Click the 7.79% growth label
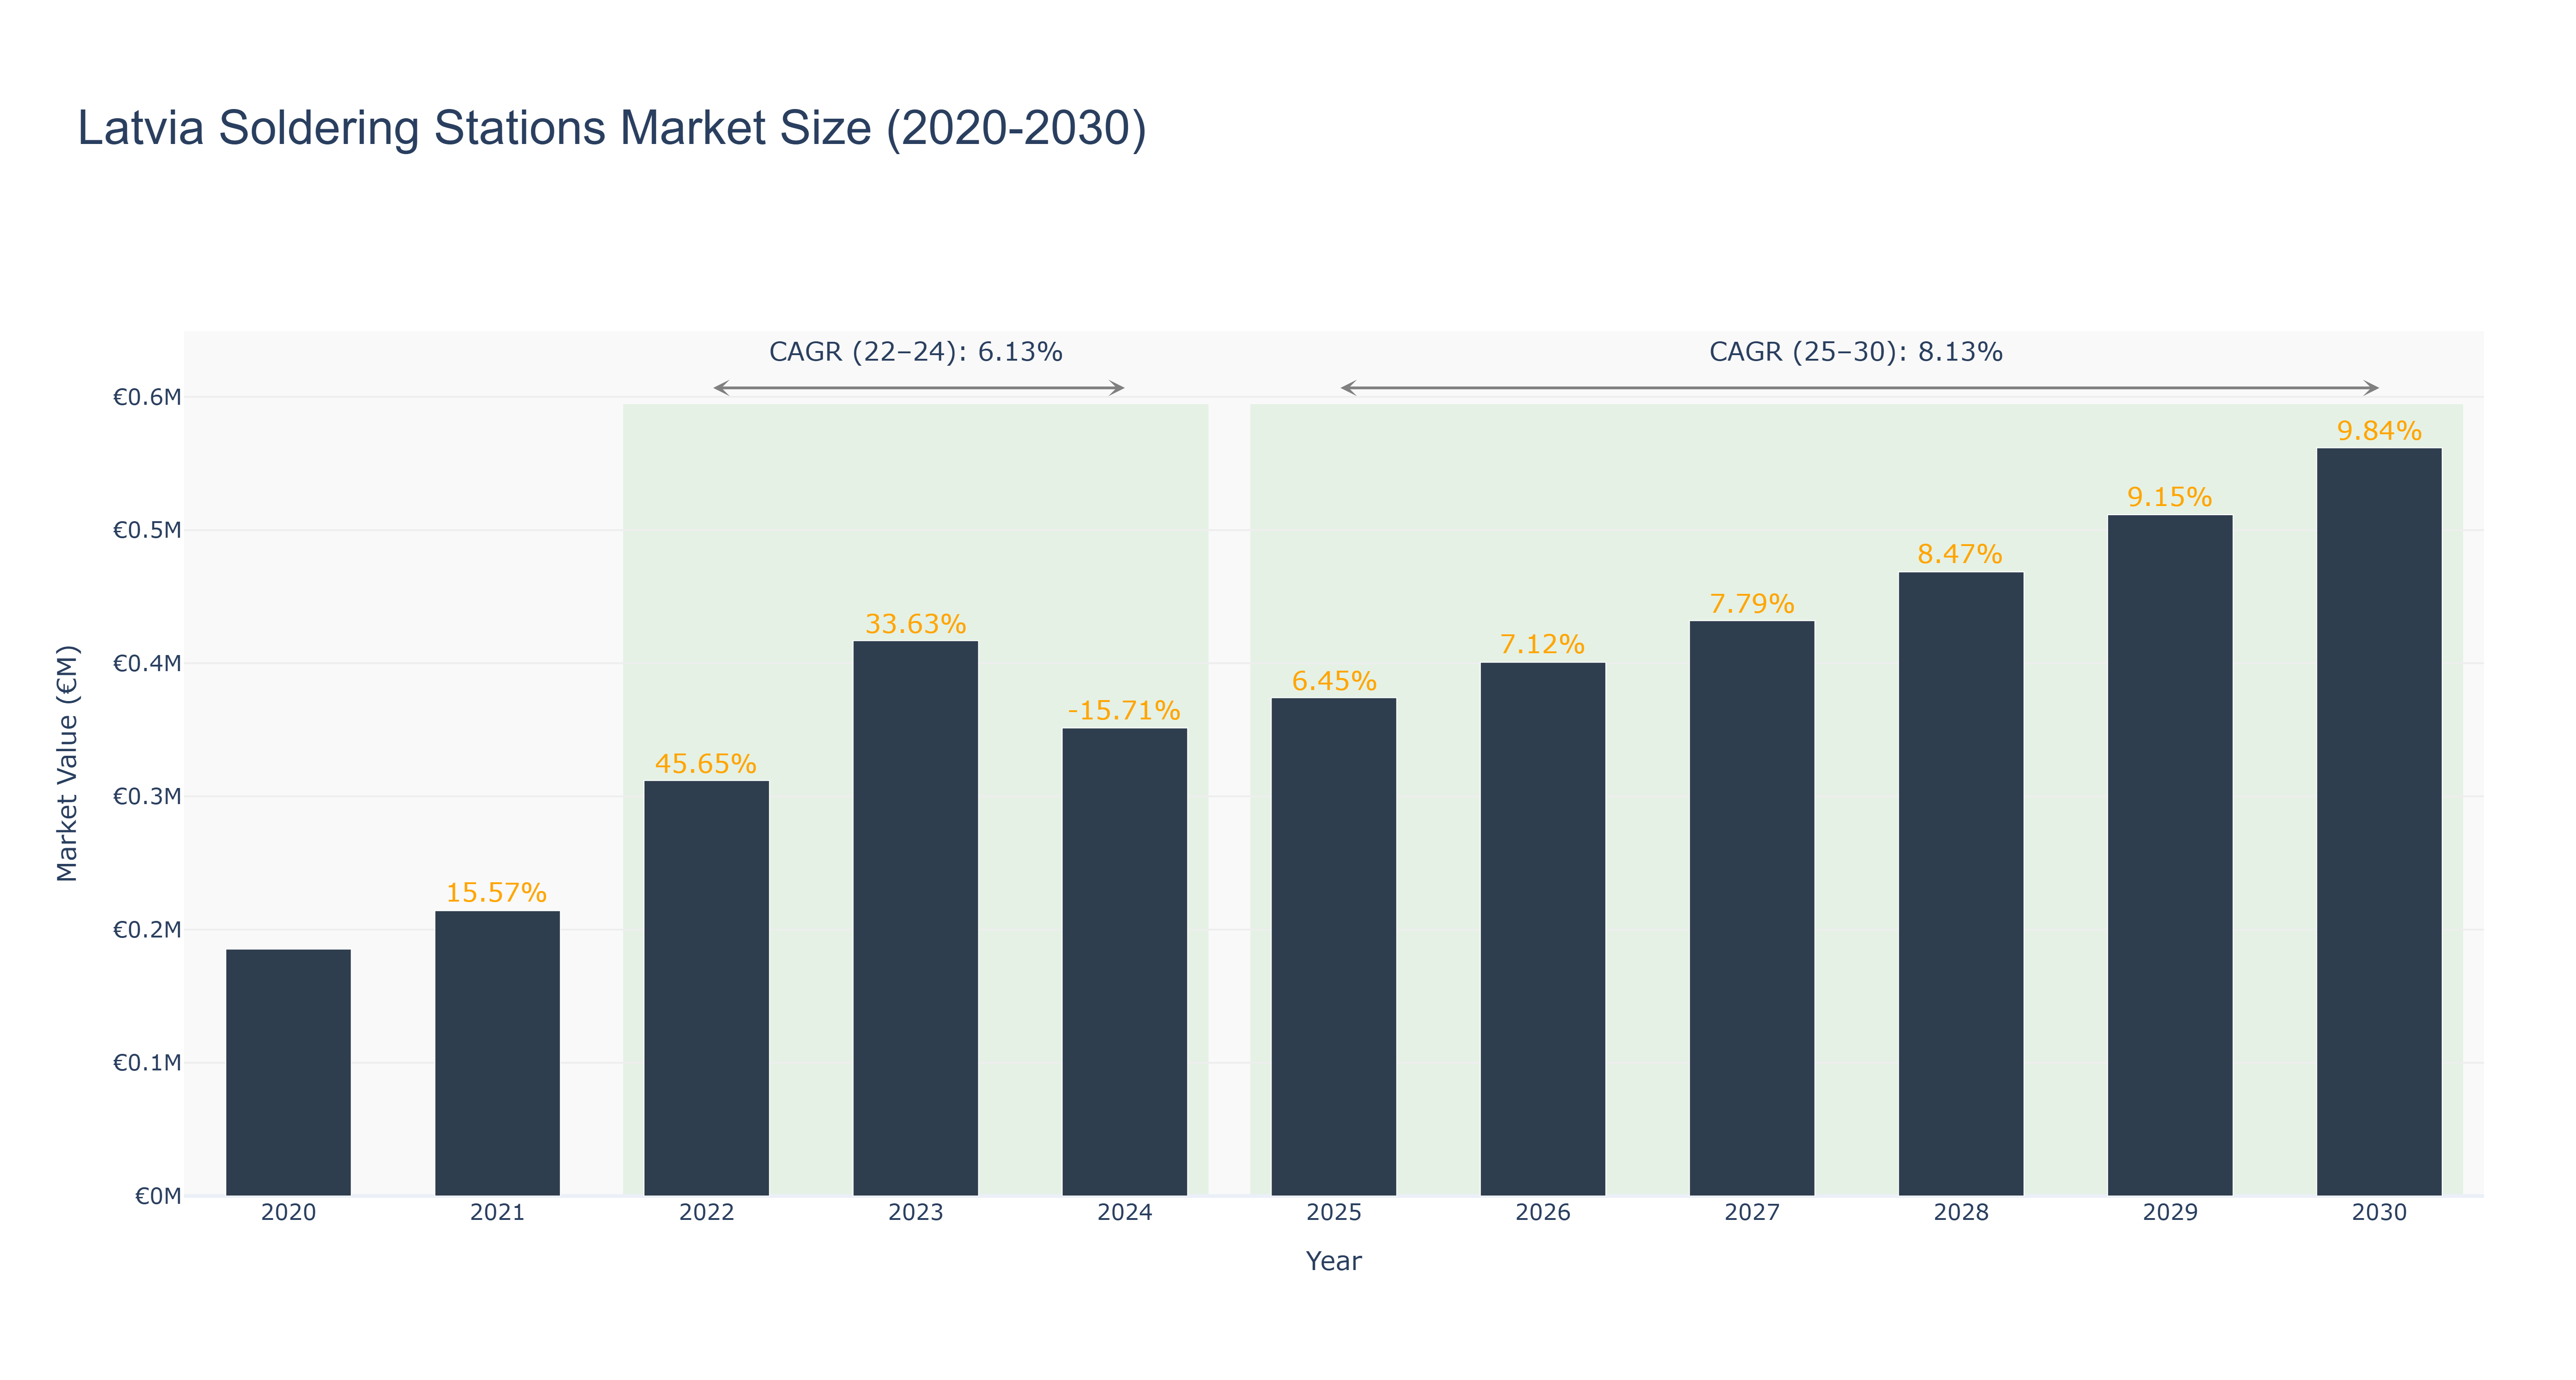This screenshot has height=1380, width=2576. pyautogui.click(x=1751, y=604)
